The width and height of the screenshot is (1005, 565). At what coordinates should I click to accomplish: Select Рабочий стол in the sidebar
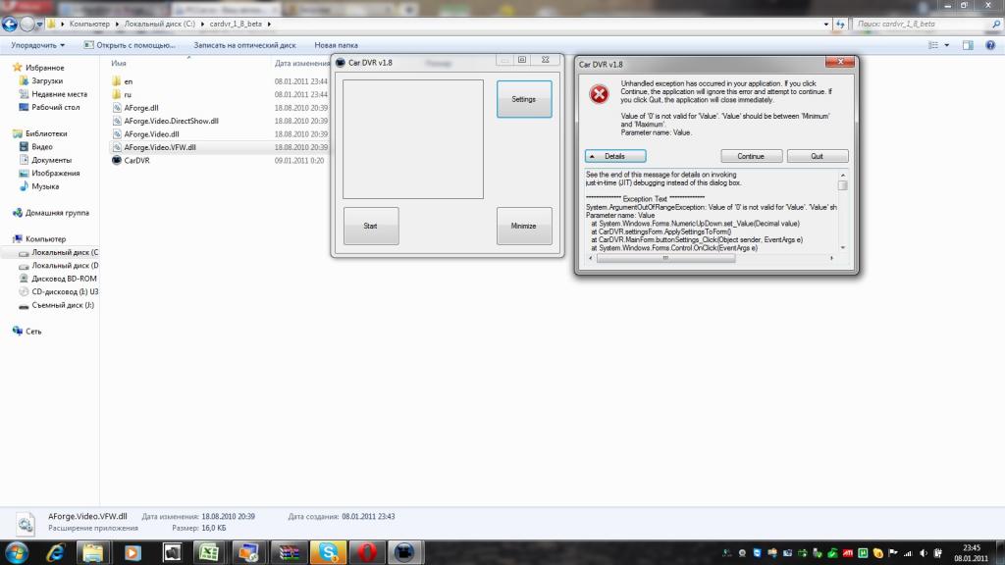coord(55,108)
